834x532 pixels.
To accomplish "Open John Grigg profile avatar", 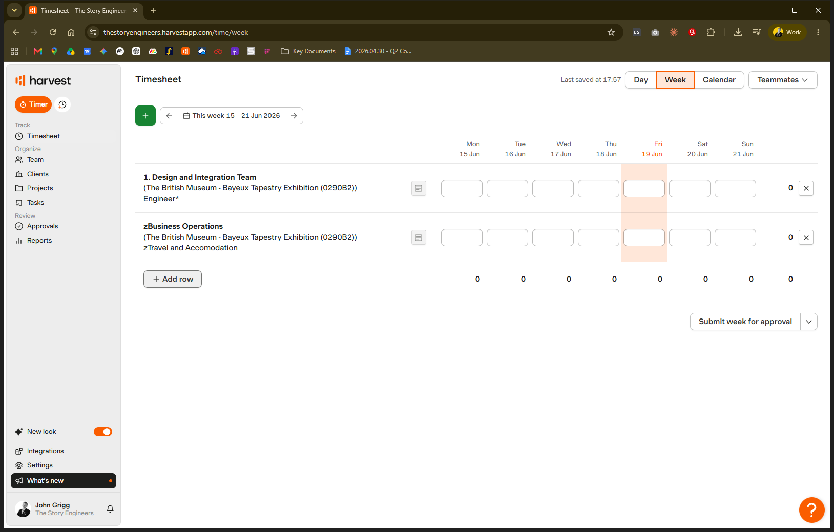I will click(x=23, y=509).
